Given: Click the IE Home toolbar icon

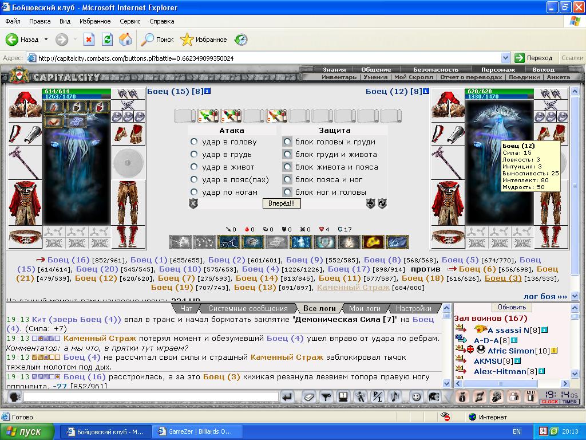Looking at the screenshot, I should [125, 40].
